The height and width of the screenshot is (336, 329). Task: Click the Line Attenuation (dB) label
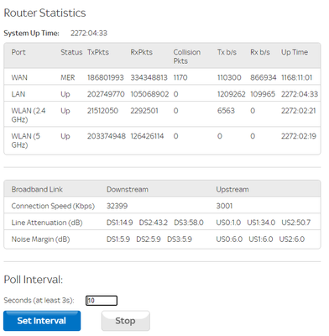point(47,223)
